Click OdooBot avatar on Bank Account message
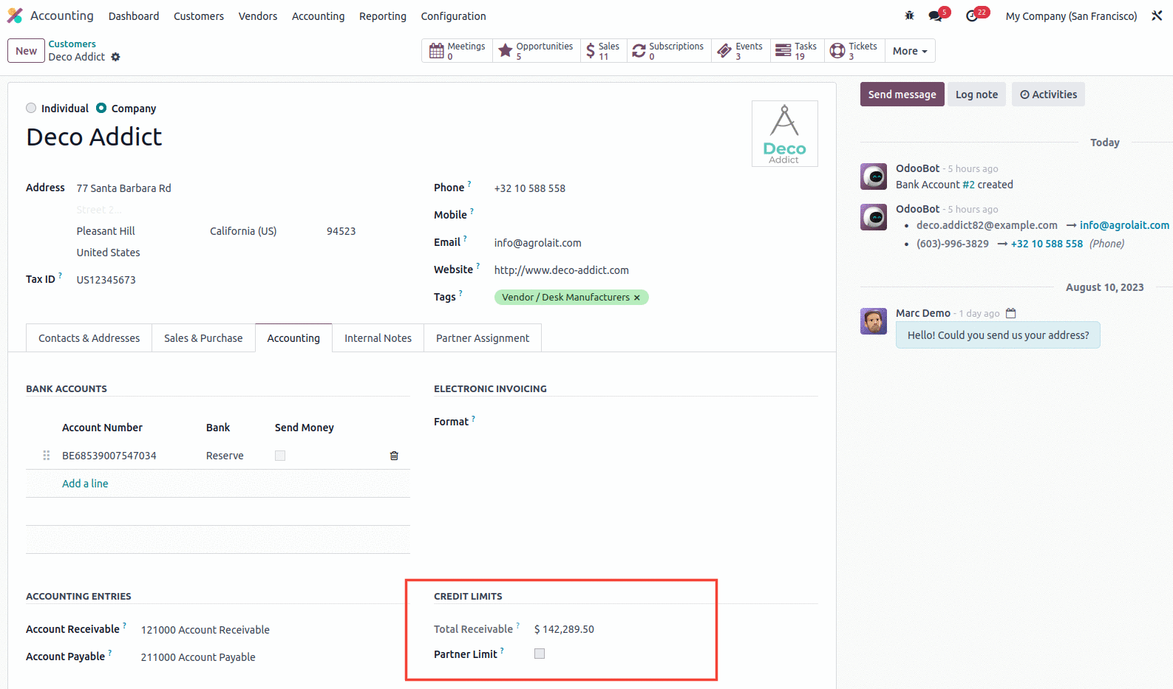The image size is (1173, 689). 874,176
